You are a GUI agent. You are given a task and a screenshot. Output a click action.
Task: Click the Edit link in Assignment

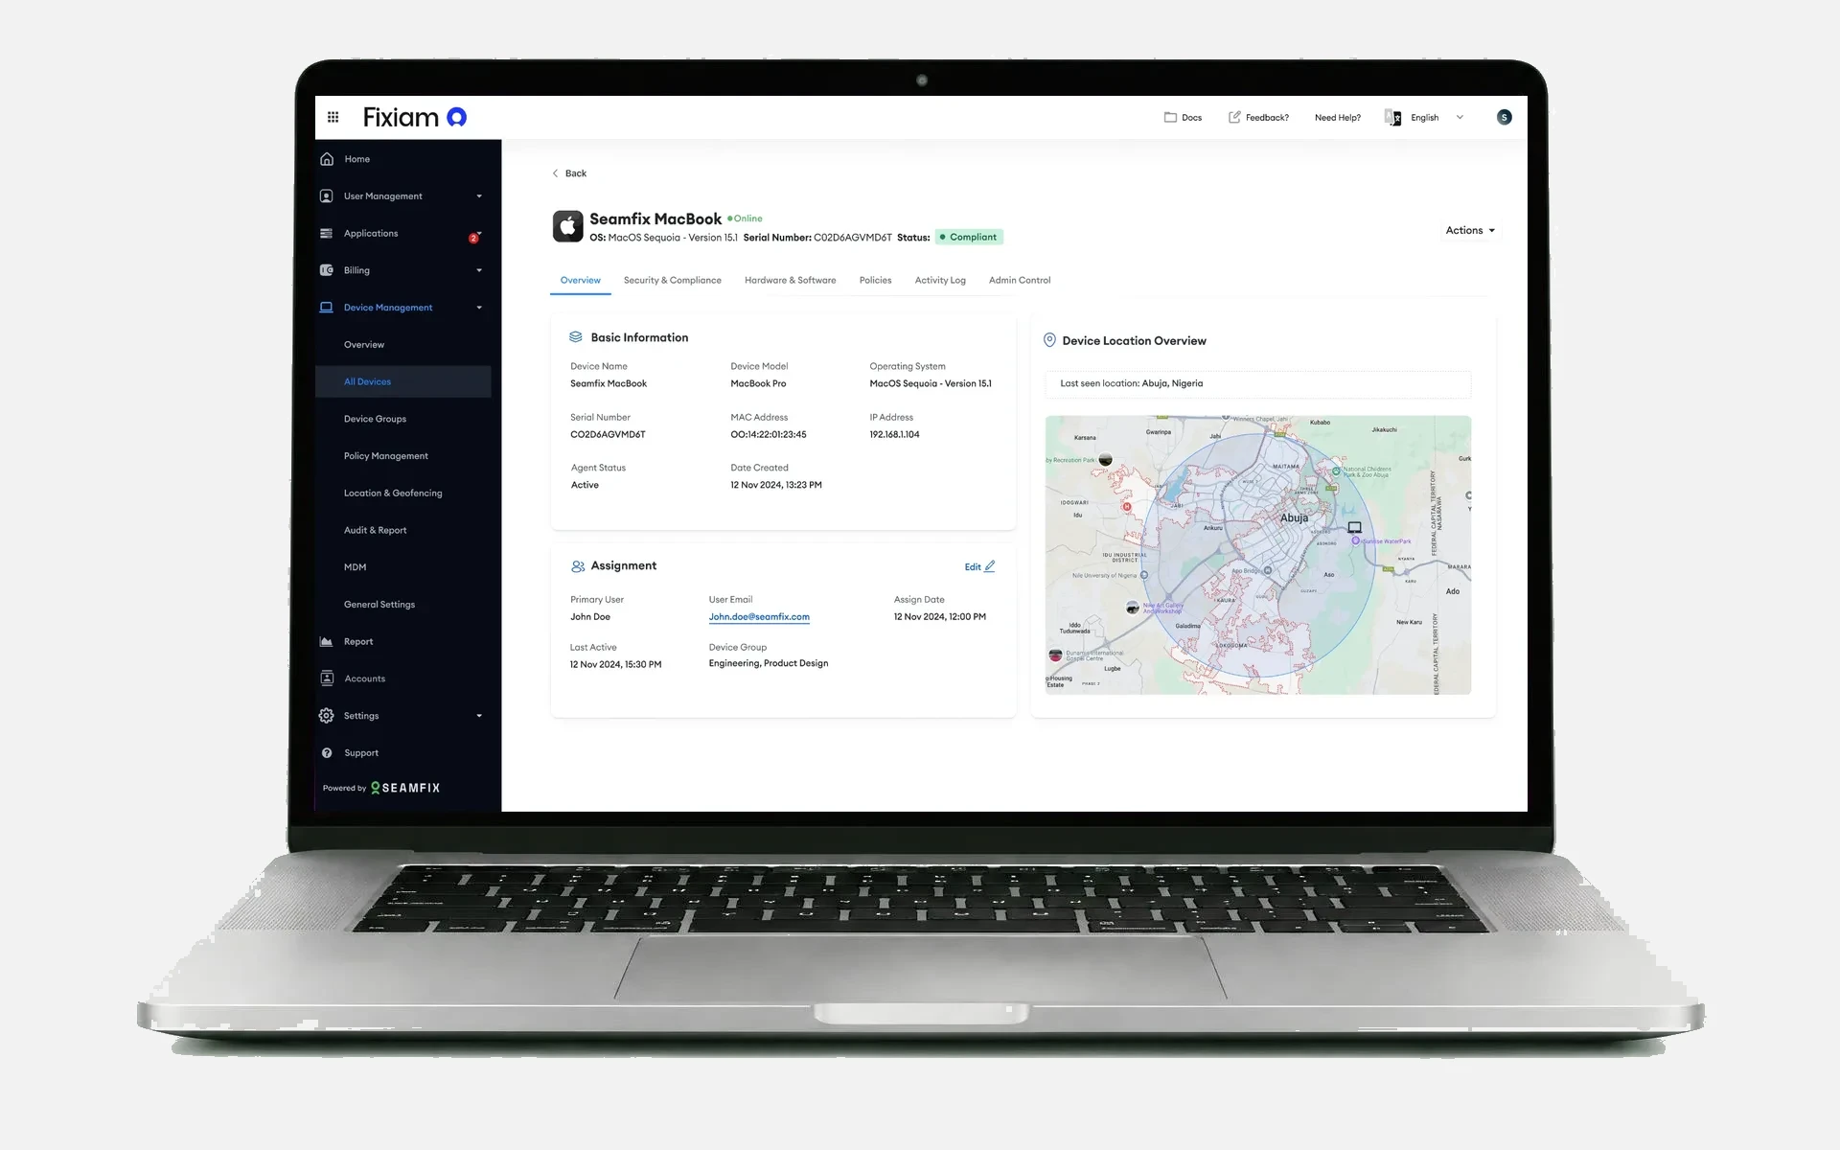(979, 566)
